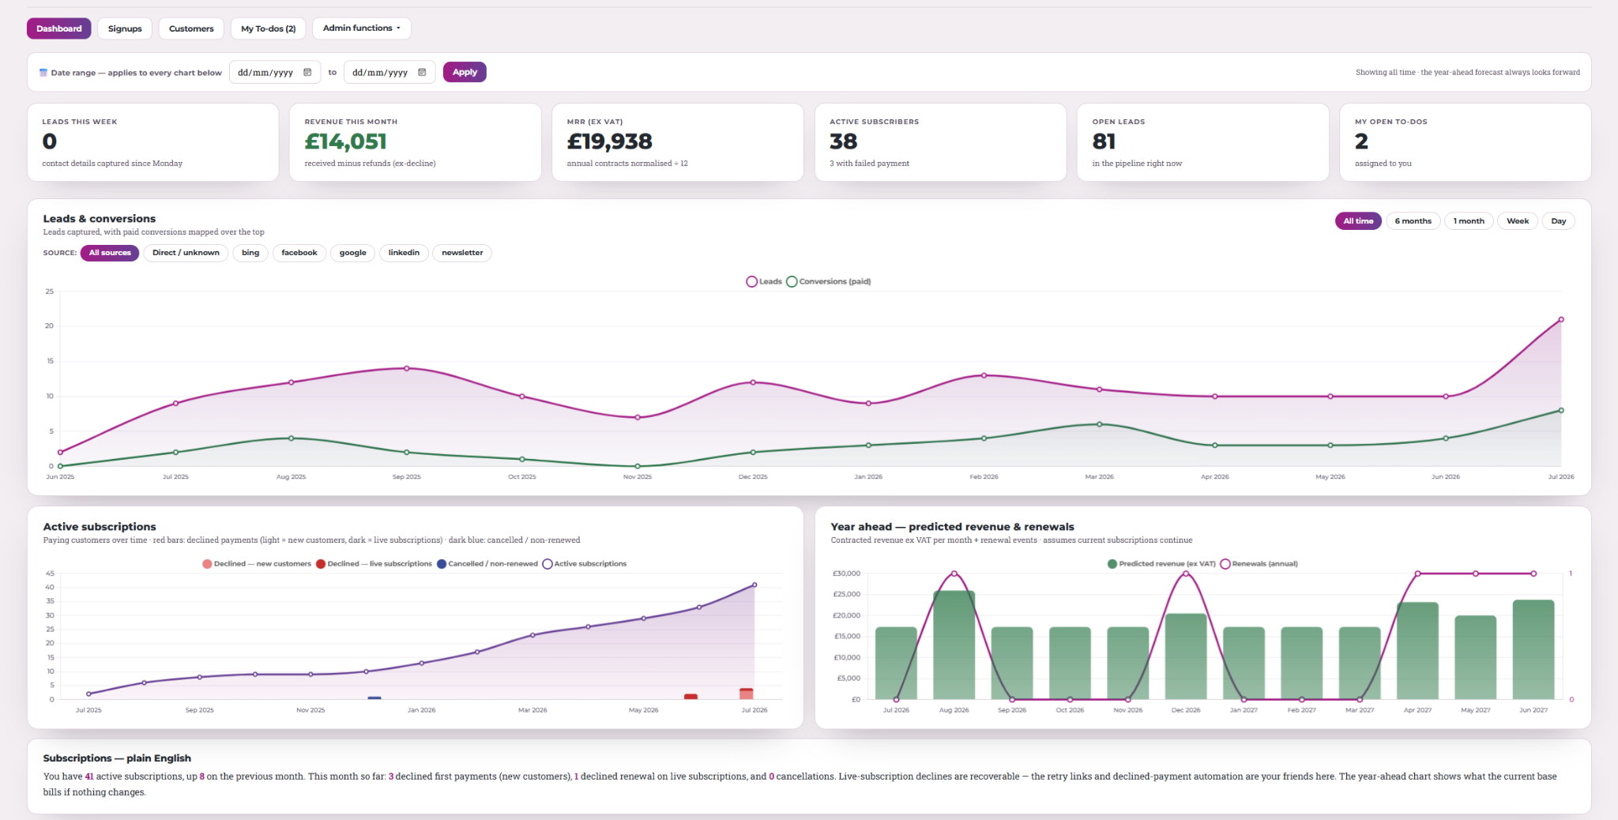Toggle Declined — new customers legend item

[257, 564]
